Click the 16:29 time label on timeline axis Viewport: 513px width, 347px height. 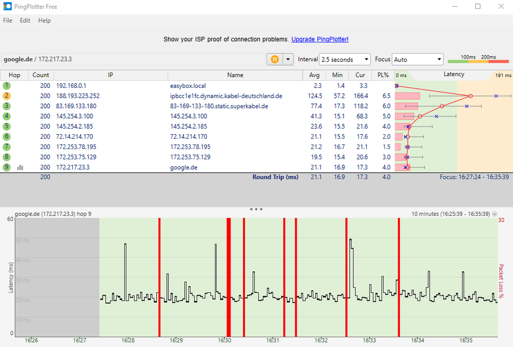[x=176, y=340]
